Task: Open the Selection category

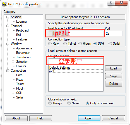Action: pos(22,62)
